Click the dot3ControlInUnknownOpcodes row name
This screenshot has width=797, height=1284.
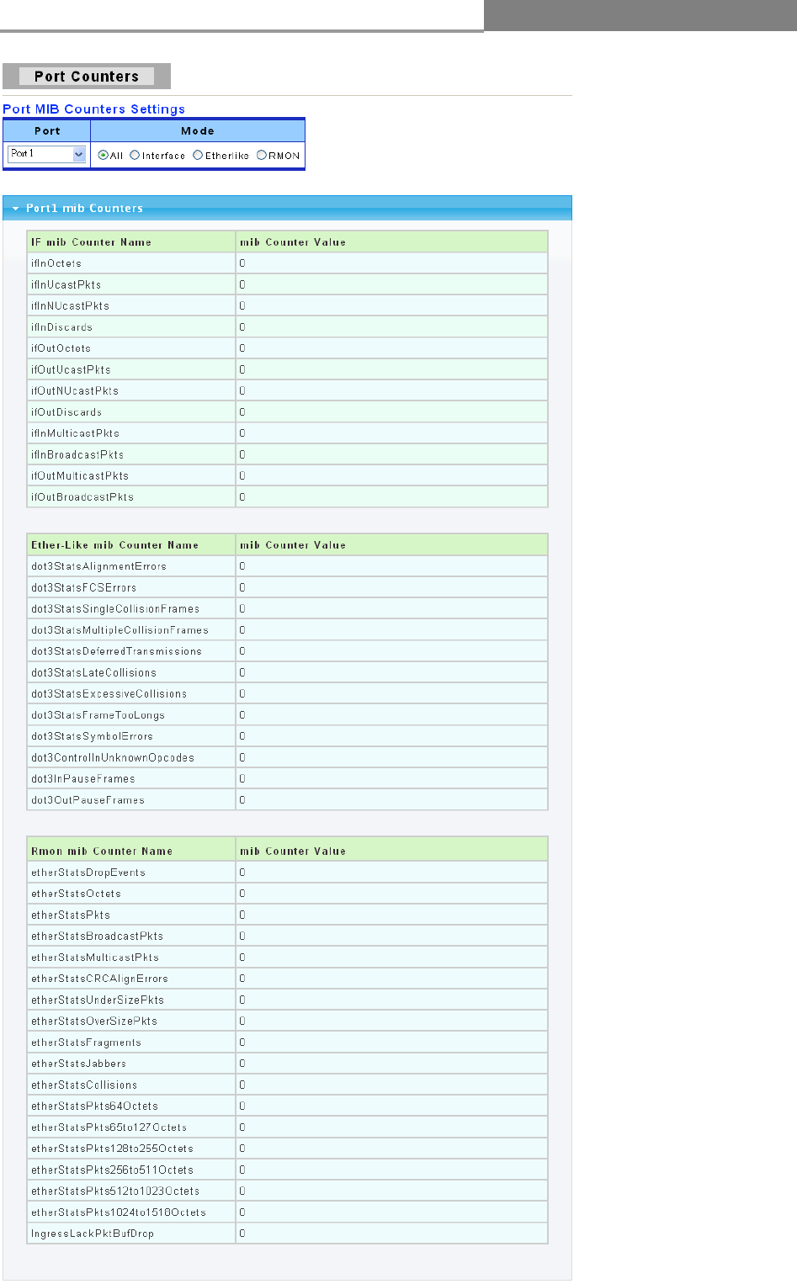113,757
